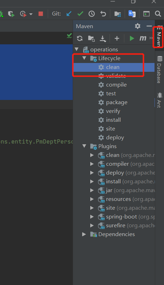Open Maven panel gear settings

pos(138,26)
